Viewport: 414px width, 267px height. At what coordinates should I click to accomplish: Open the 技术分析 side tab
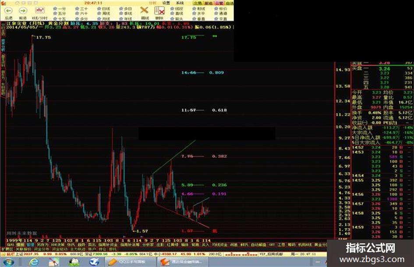3,45
